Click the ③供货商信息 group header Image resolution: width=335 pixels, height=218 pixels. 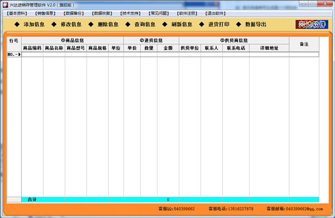click(x=234, y=40)
